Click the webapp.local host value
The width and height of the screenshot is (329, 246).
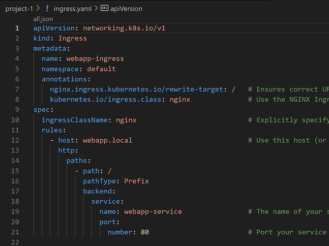pos(107,140)
